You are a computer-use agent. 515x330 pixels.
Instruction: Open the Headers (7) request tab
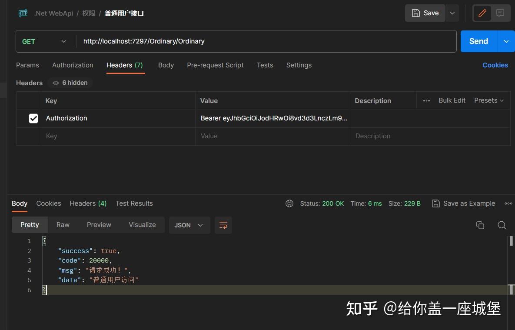[x=124, y=65]
